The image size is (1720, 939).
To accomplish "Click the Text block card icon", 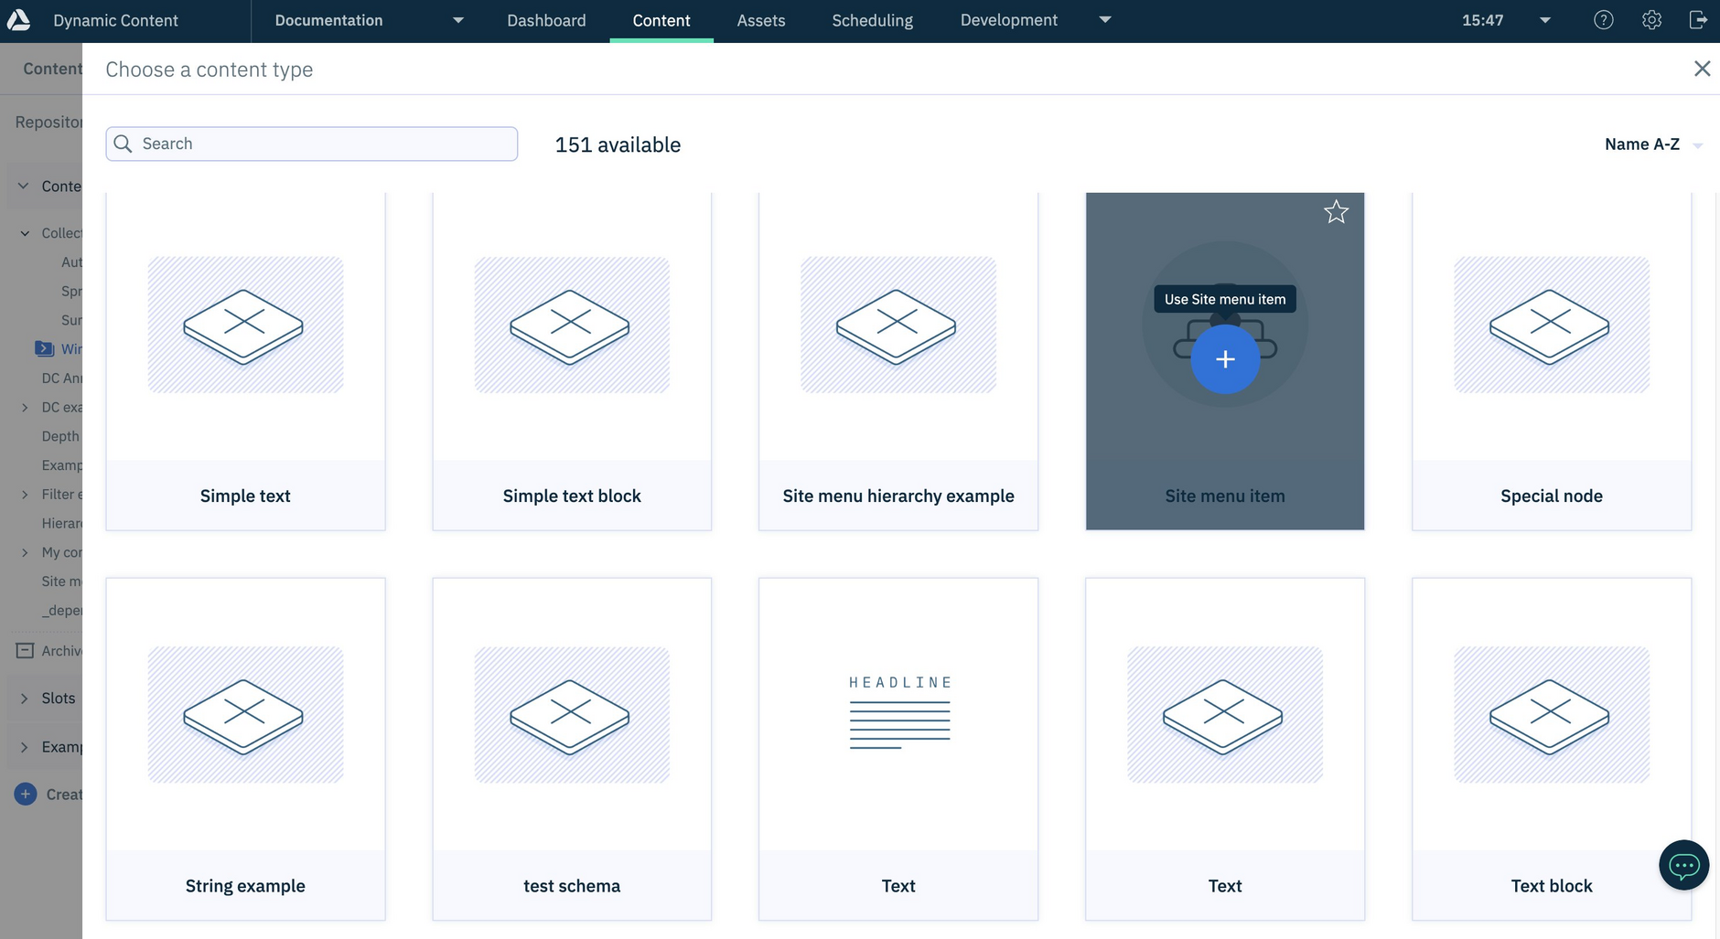I will click(x=1551, y=715).
